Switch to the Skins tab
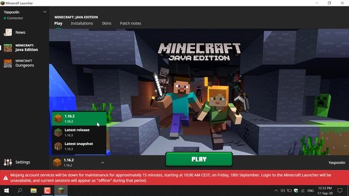Screen dimensions: 349x196 (106, 23)
